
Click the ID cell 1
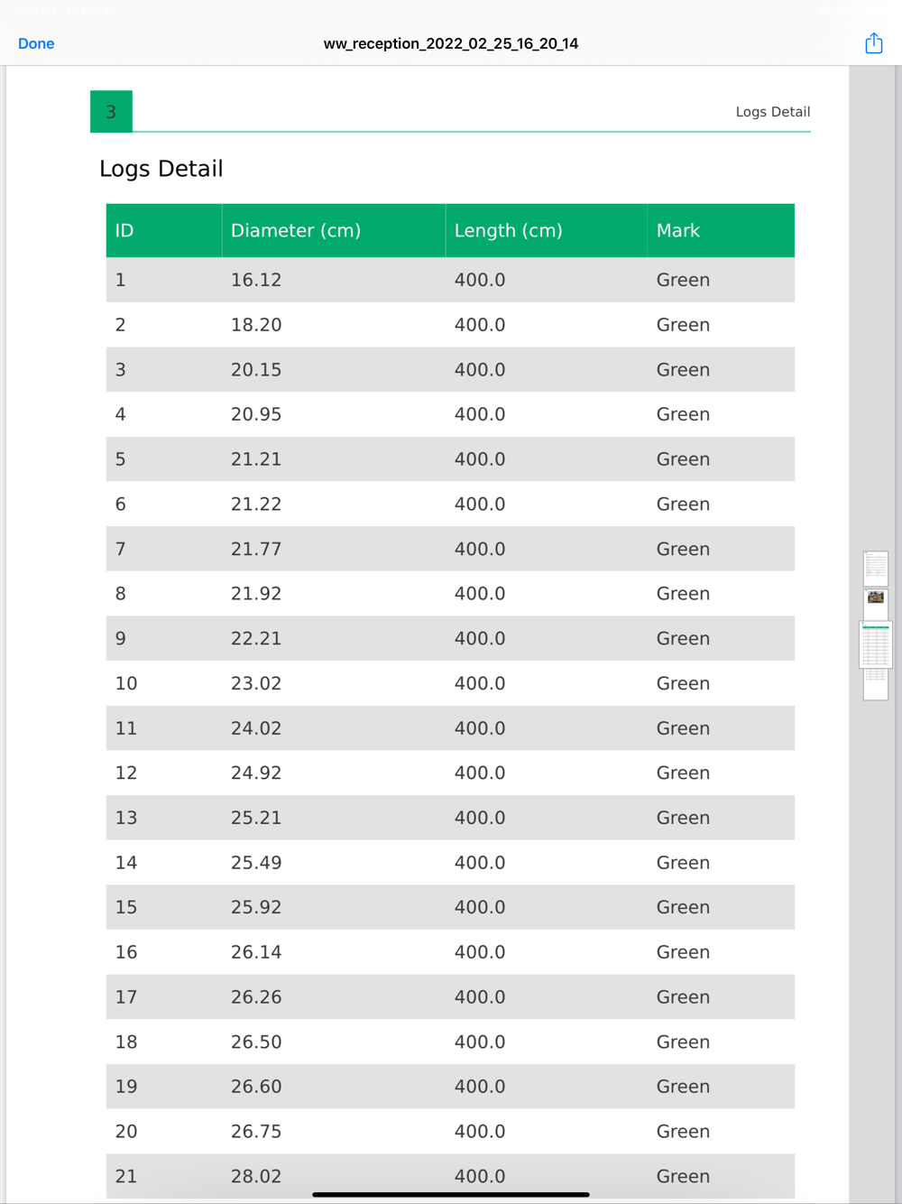(121, 280)
